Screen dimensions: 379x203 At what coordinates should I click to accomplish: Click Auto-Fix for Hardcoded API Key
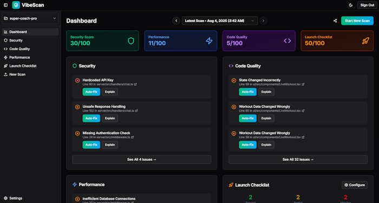[x=91, y=92]
